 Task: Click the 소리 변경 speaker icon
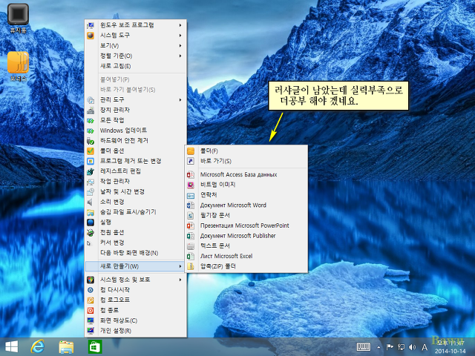pyautogui.click(x=91, y=202)
